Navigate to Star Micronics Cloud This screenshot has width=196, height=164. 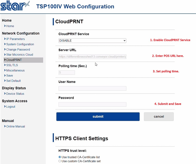coord(20,55)
